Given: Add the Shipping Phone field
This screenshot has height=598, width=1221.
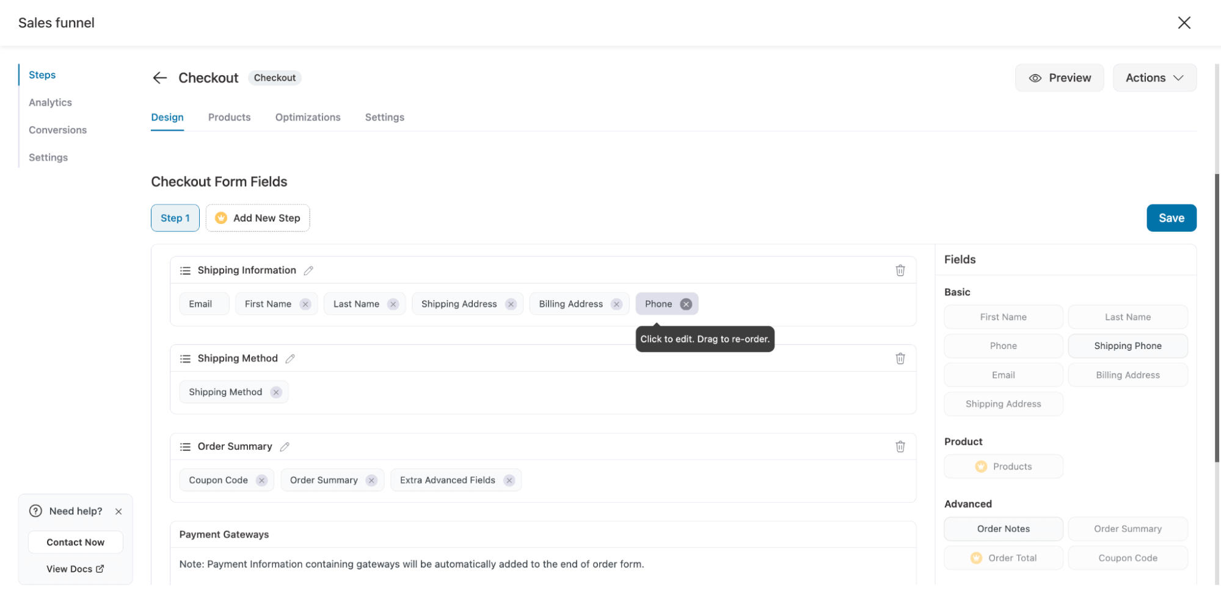Looking at the screenshot, I should click(x=1128, y=345).
